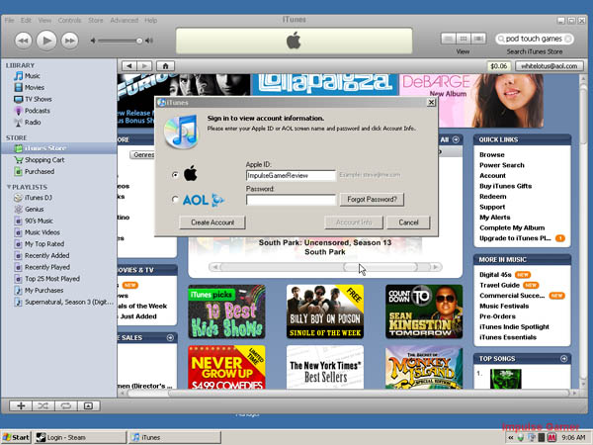The width and height of the screenshot is (593, 445).
Task: Click the Windows Start button
Action: 16,437
